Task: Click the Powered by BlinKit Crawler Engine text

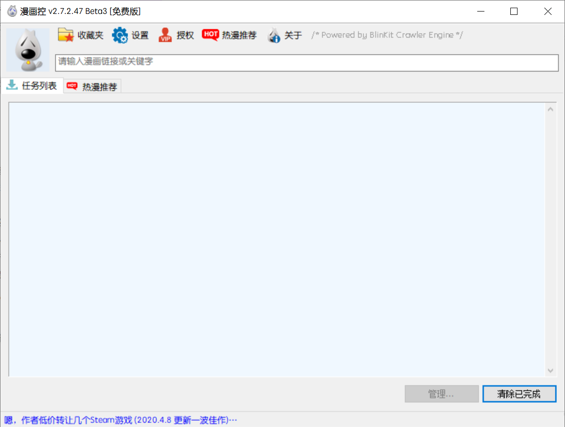Action: coord(387,35)
